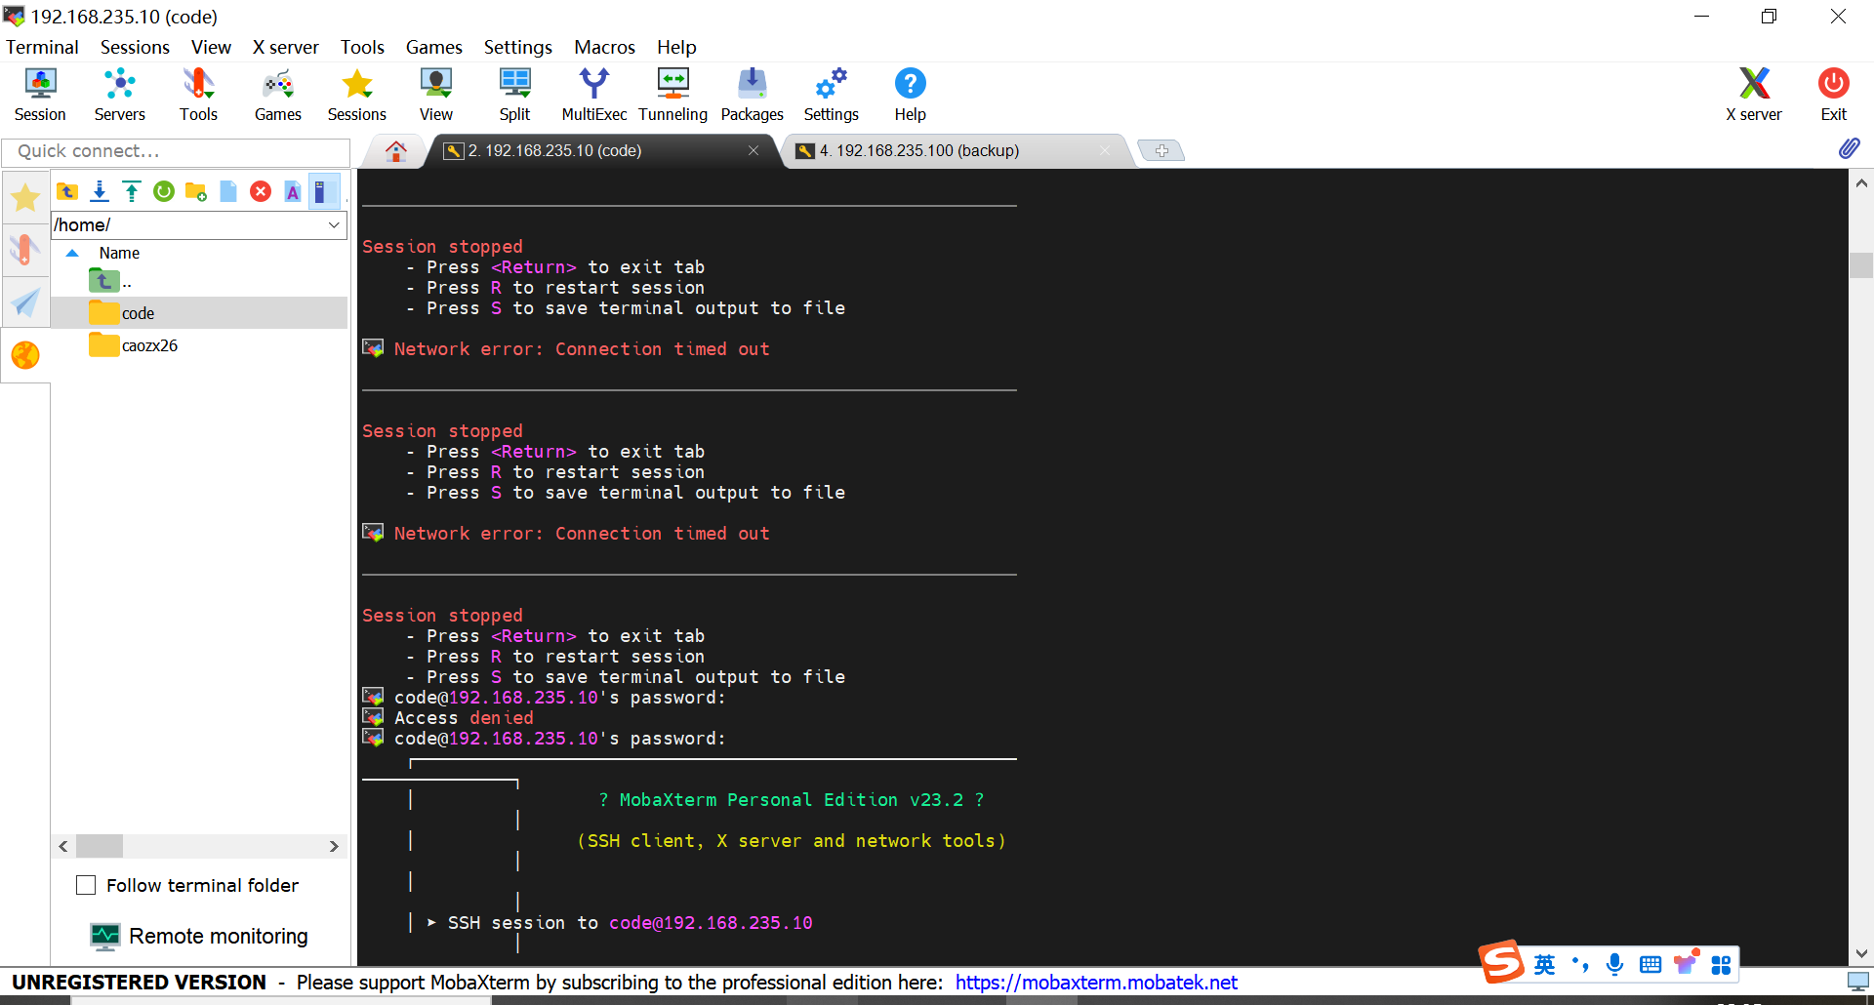
Task: Open Remote monitoring
Action: 199,936
